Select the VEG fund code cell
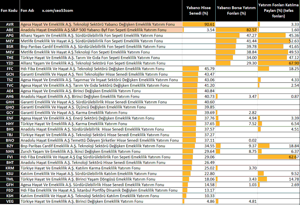Viewport: 300px width, 205px height. tap(10, 201)
